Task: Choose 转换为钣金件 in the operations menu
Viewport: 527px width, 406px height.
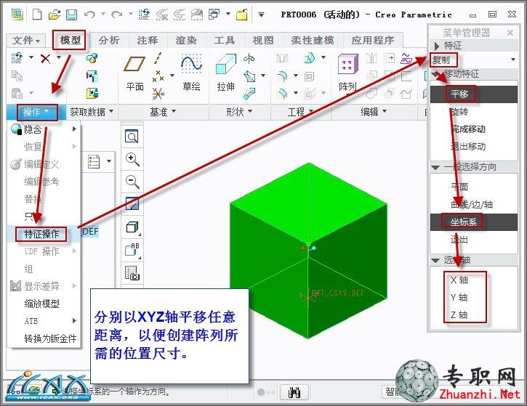Action: point(44,338)
